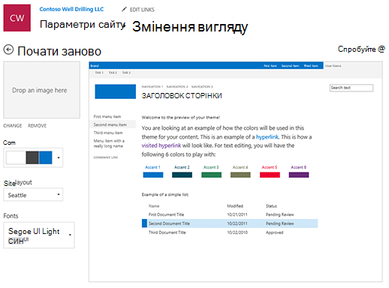The height and width of the screenshot is (288, 389).
Task: Click the blue logo block in preview
Action: pyautogui.click(x=115, y=91)
